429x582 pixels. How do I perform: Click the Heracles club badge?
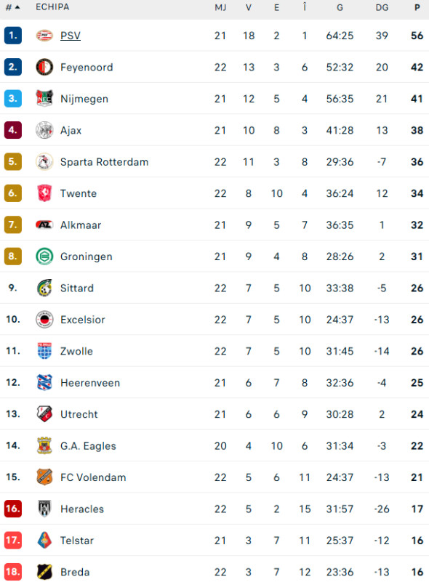click(x=44, y=509)
